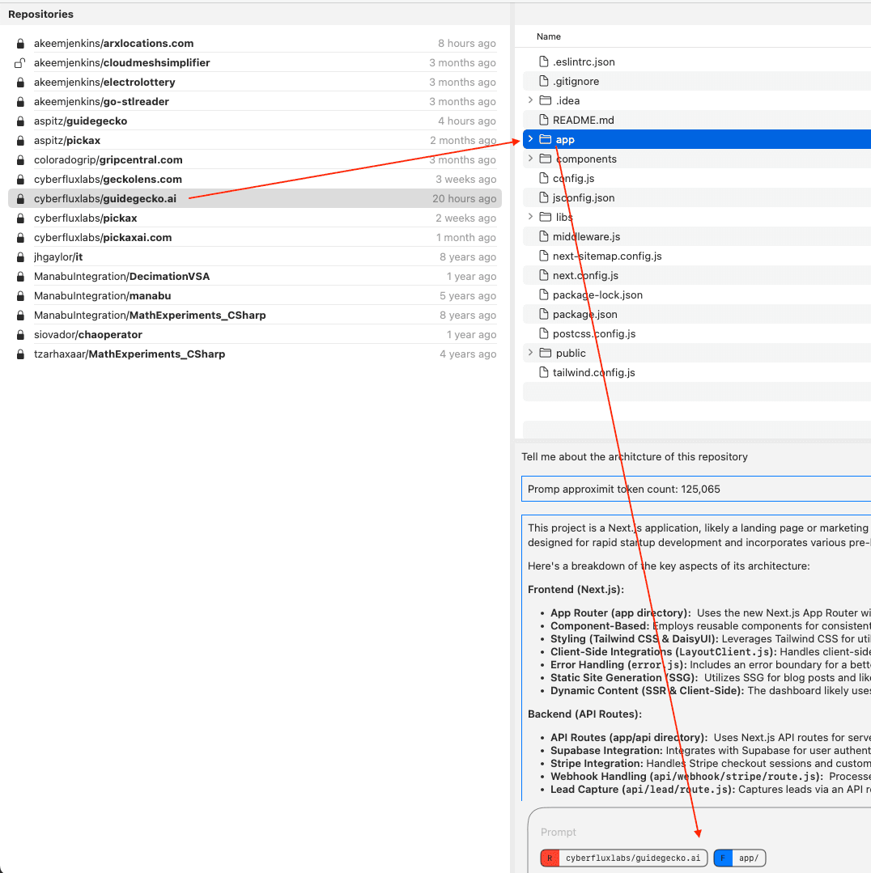Click the public folder icon
Screen dimensions: 871x873
tap(545, 354)
